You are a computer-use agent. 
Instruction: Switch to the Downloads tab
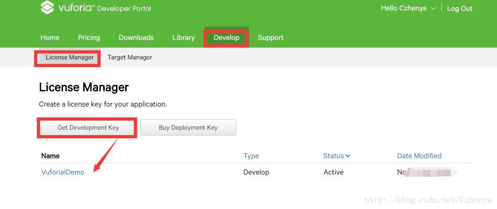coord(136,38)
